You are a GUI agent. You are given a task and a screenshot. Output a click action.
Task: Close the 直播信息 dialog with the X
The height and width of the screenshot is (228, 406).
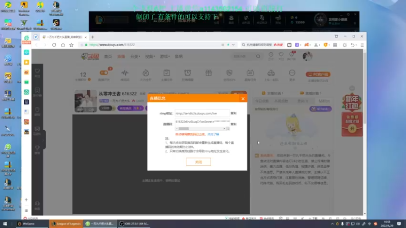click(x=243, y=98)
